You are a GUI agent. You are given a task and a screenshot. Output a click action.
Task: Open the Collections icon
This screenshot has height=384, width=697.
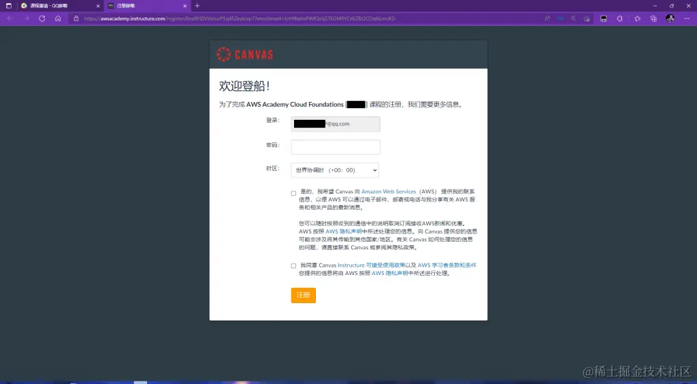(653, 18)
